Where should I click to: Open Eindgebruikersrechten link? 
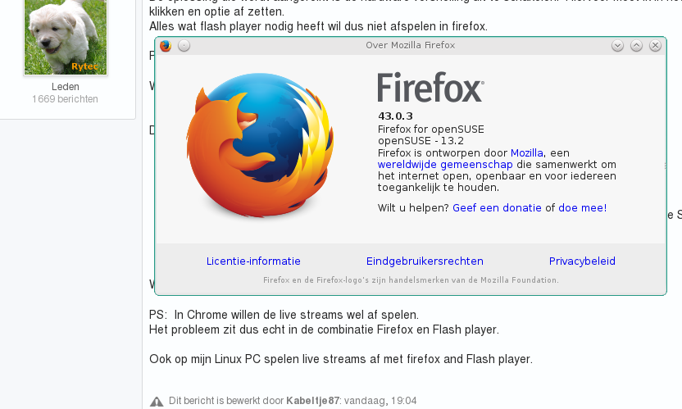coord(425,261)
